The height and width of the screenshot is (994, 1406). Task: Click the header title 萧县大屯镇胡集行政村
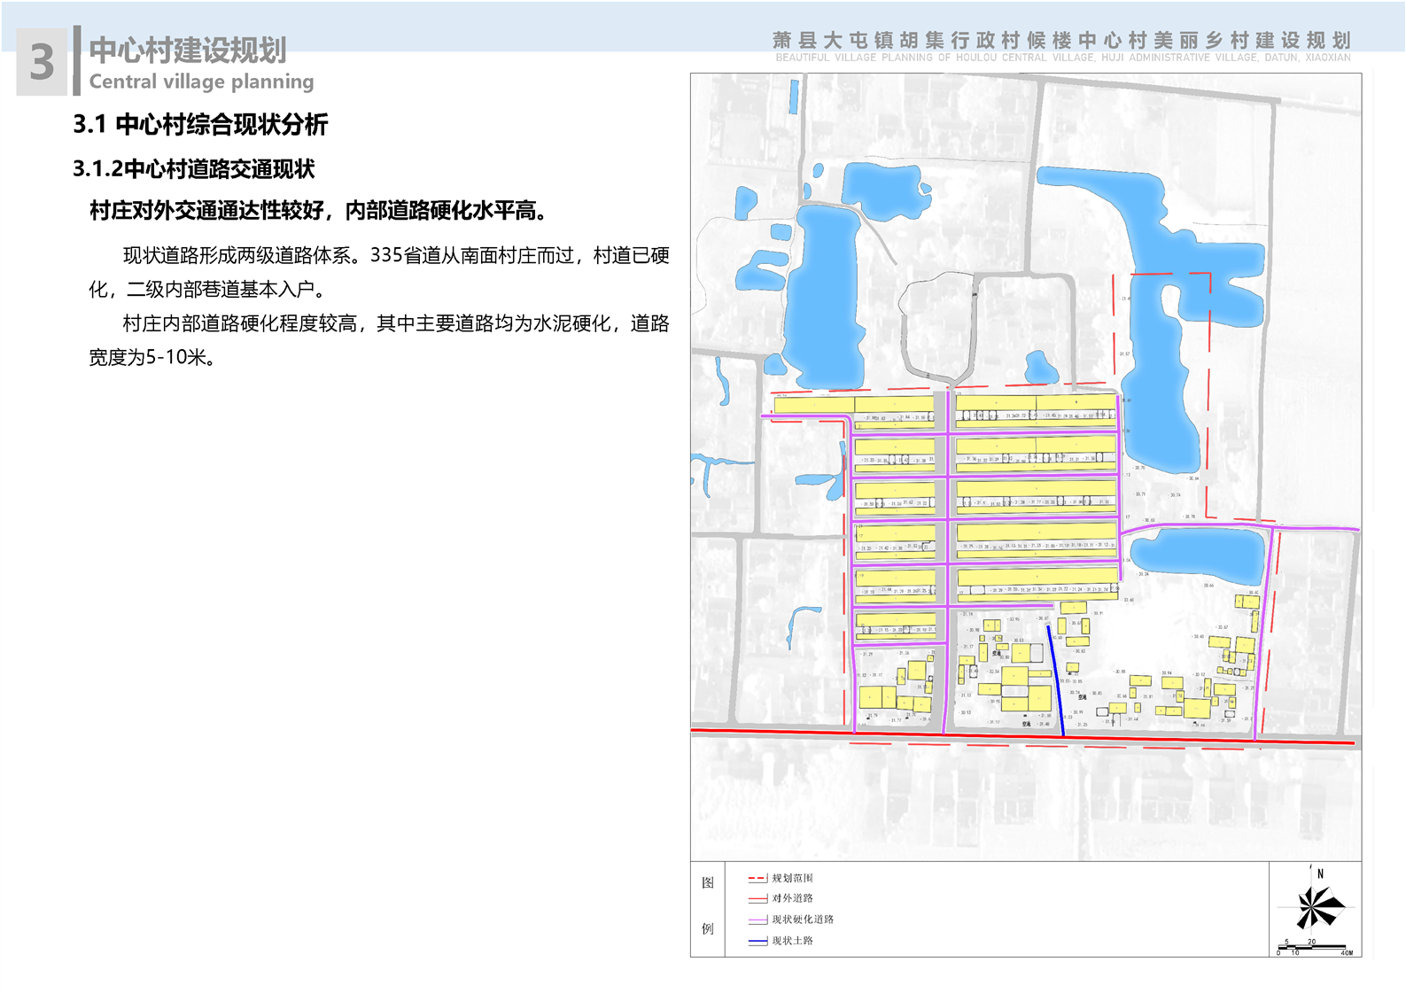(x=1060, y=41)
